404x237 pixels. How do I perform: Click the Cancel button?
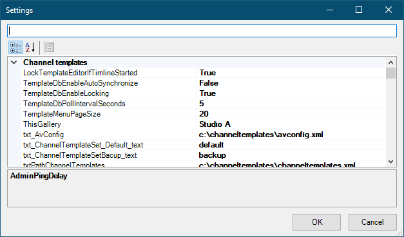372,222
